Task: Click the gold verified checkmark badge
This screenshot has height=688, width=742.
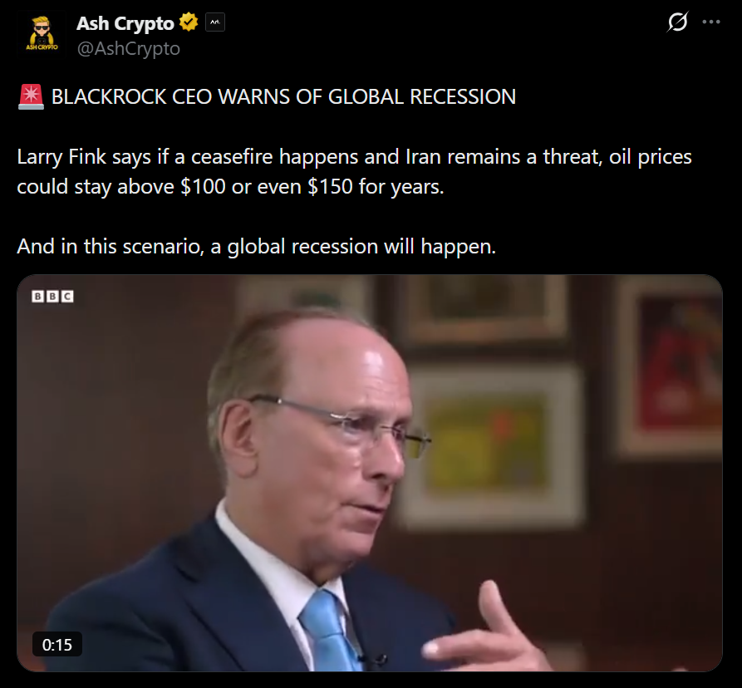Action: click(189, 22)
